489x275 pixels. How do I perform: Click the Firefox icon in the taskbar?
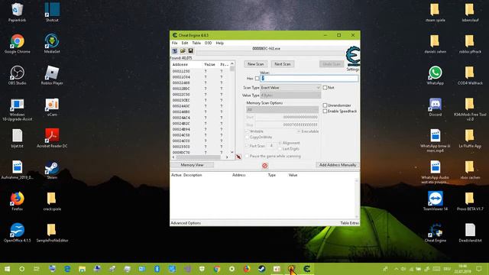coord(247,269)
